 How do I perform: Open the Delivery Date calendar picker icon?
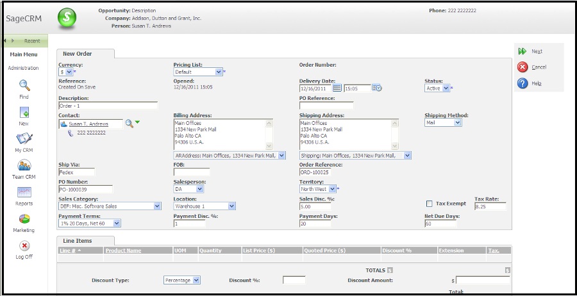[337, 88]
